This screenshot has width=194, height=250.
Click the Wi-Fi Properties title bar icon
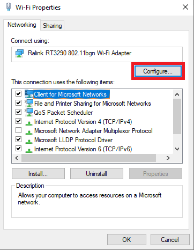(x=9, y=7)
